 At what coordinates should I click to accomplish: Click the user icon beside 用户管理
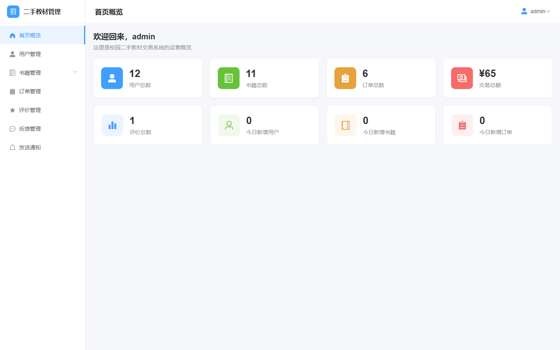[12, 54]
